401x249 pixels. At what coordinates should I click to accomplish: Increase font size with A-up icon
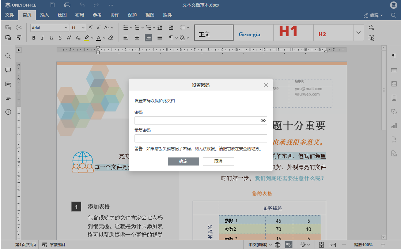[90, 27]
